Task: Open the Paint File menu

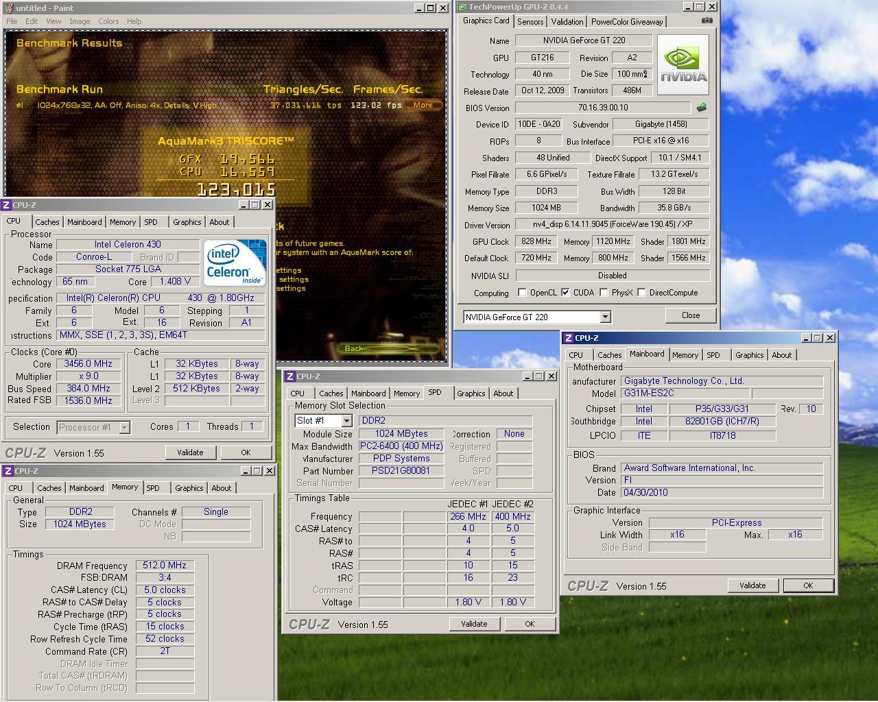Action: (12, 21)
